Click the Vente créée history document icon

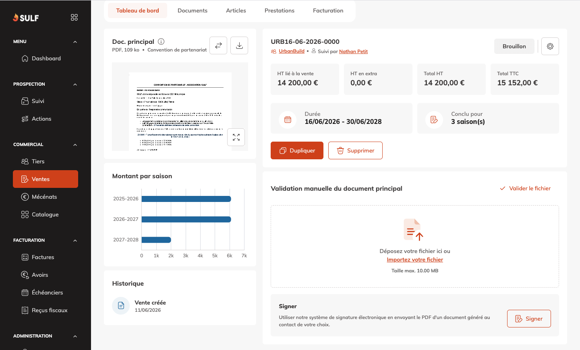[x=121, y=306]
